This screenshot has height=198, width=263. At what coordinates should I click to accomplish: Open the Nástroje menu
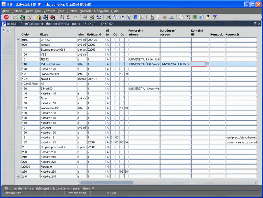(85, 11)
